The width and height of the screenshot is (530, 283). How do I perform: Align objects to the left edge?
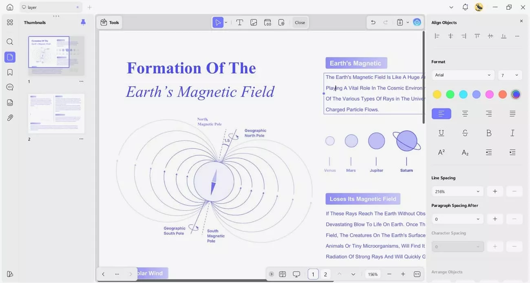tap(437, 36)
